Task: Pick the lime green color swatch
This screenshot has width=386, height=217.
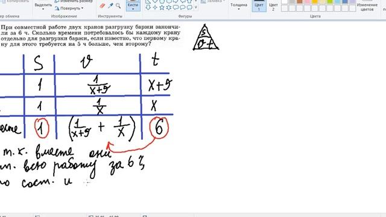Action: pos(330,2)
